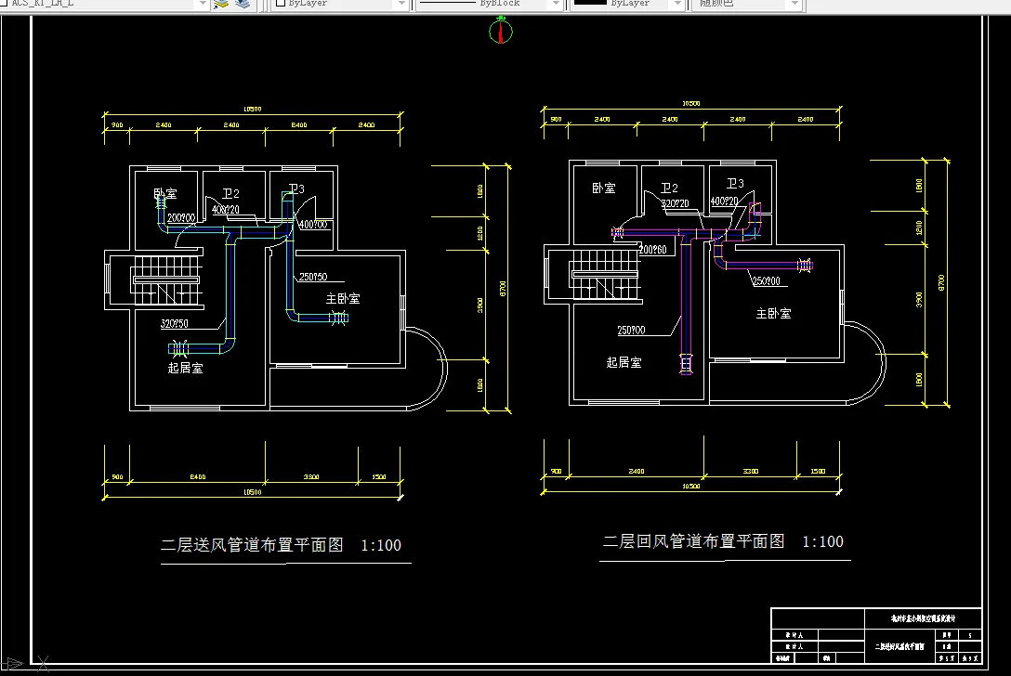Click the 10500 dimension text above left plan

(x=249, y=107)
